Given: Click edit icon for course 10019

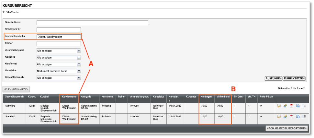Looking at the screenshot, I should coord(279,117).
